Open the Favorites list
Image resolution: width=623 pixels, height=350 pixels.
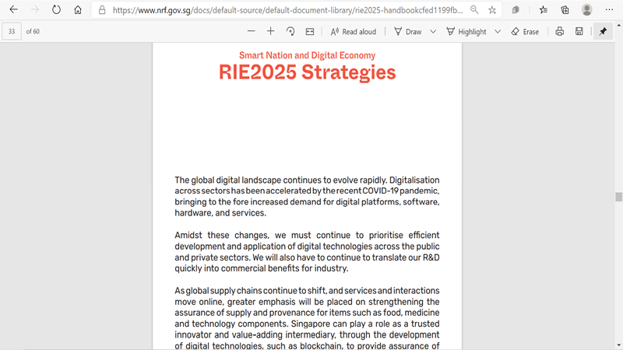point(544,10)
